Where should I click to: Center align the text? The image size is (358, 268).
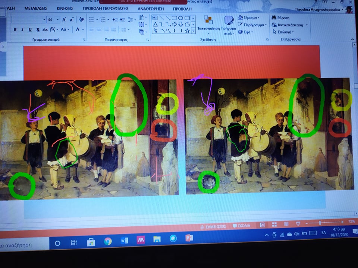click(x=99, y=29)
